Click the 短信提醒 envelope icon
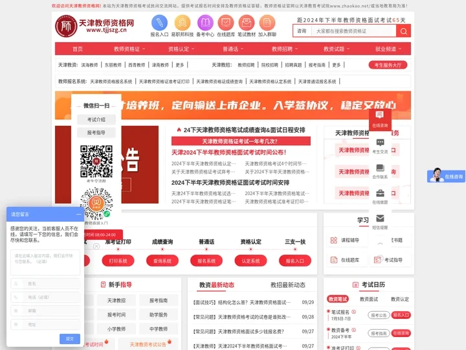Image resolution: width=466 pixels, height=350 pixels. click(380, 218)
